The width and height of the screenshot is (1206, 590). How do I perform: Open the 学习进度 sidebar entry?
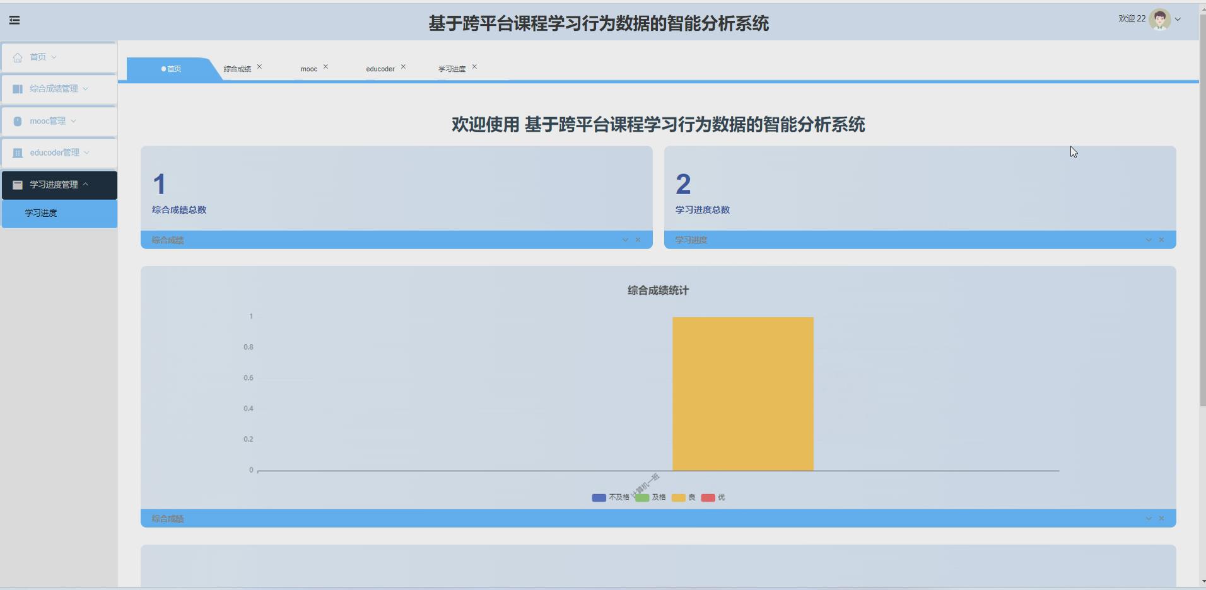pos(40,213)
